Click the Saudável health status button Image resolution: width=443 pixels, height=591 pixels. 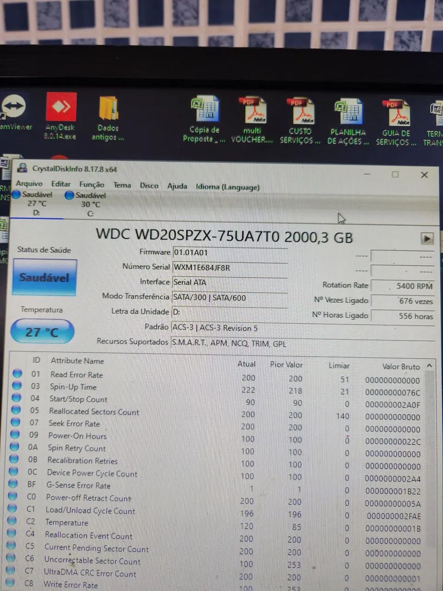point(45,277)
